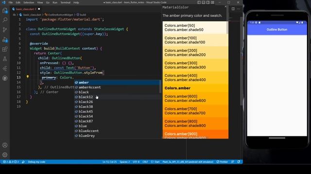The height and width of the screenshot is (174, 311).
Task: Click CRLF line ending in status bar
Action: click(145, 162)
